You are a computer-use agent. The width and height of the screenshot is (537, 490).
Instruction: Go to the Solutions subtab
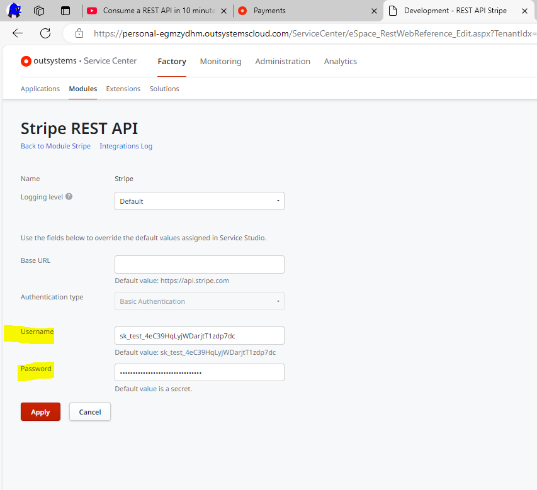164,89
